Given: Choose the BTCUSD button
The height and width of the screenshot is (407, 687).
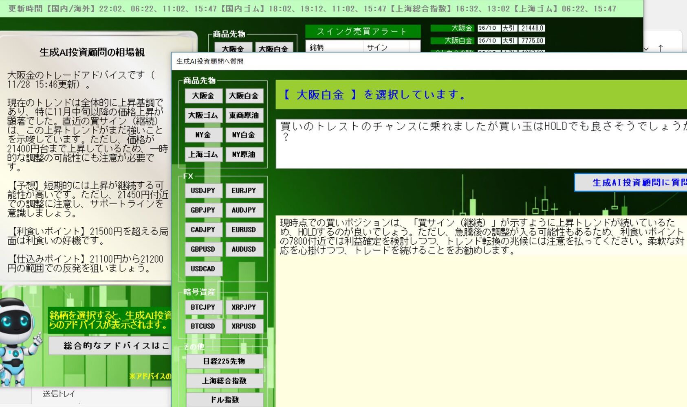Looking at the screenshot, I should pyautogui.click(x=203, y=326).
